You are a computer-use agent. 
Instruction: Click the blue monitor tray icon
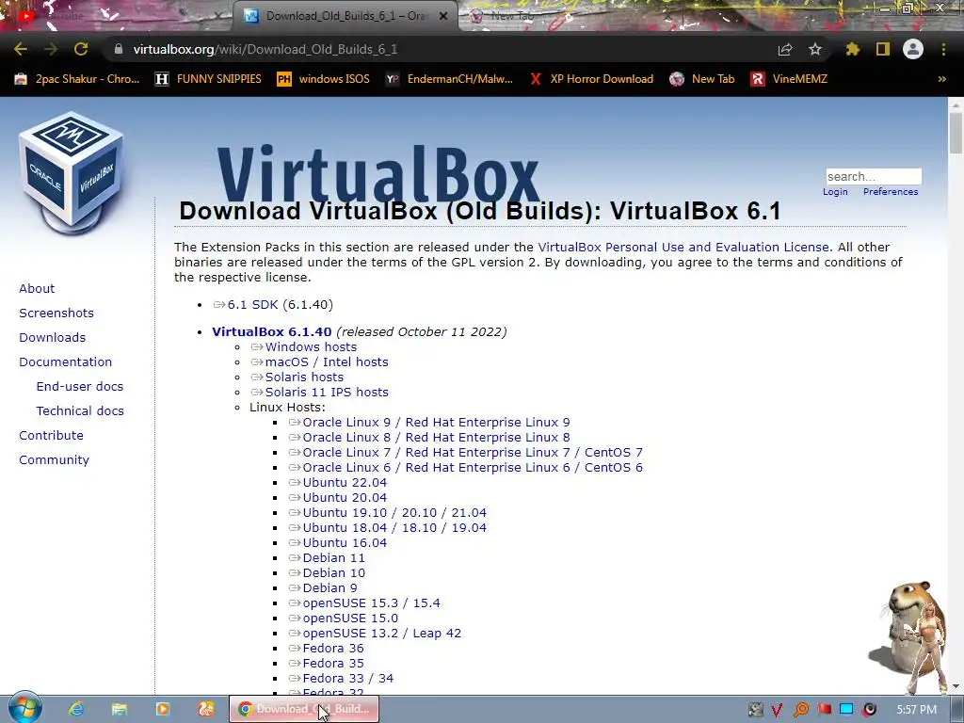tap(846, 710)
